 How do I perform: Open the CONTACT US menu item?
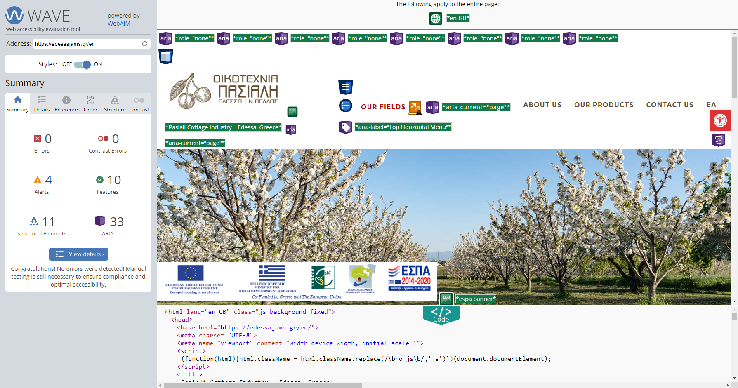[670, 105]
